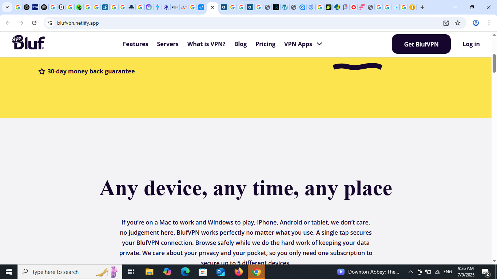Go to the Servers page
The image size is (497, 279).
[168, 44]
